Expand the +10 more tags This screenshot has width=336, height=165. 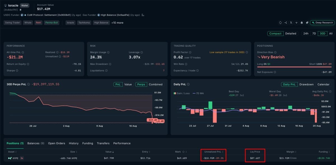point(117,23)
